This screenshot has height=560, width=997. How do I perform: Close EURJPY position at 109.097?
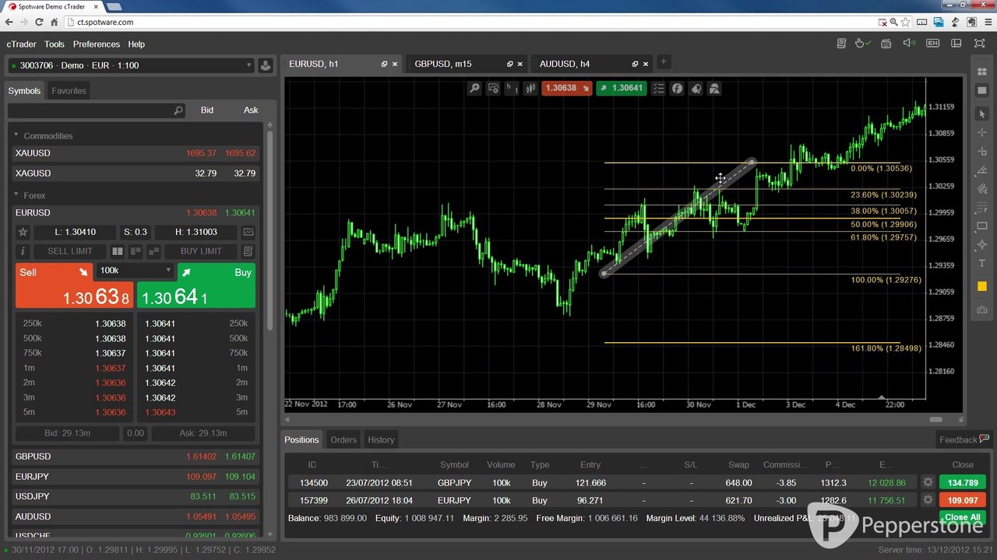tap(963, 500)
